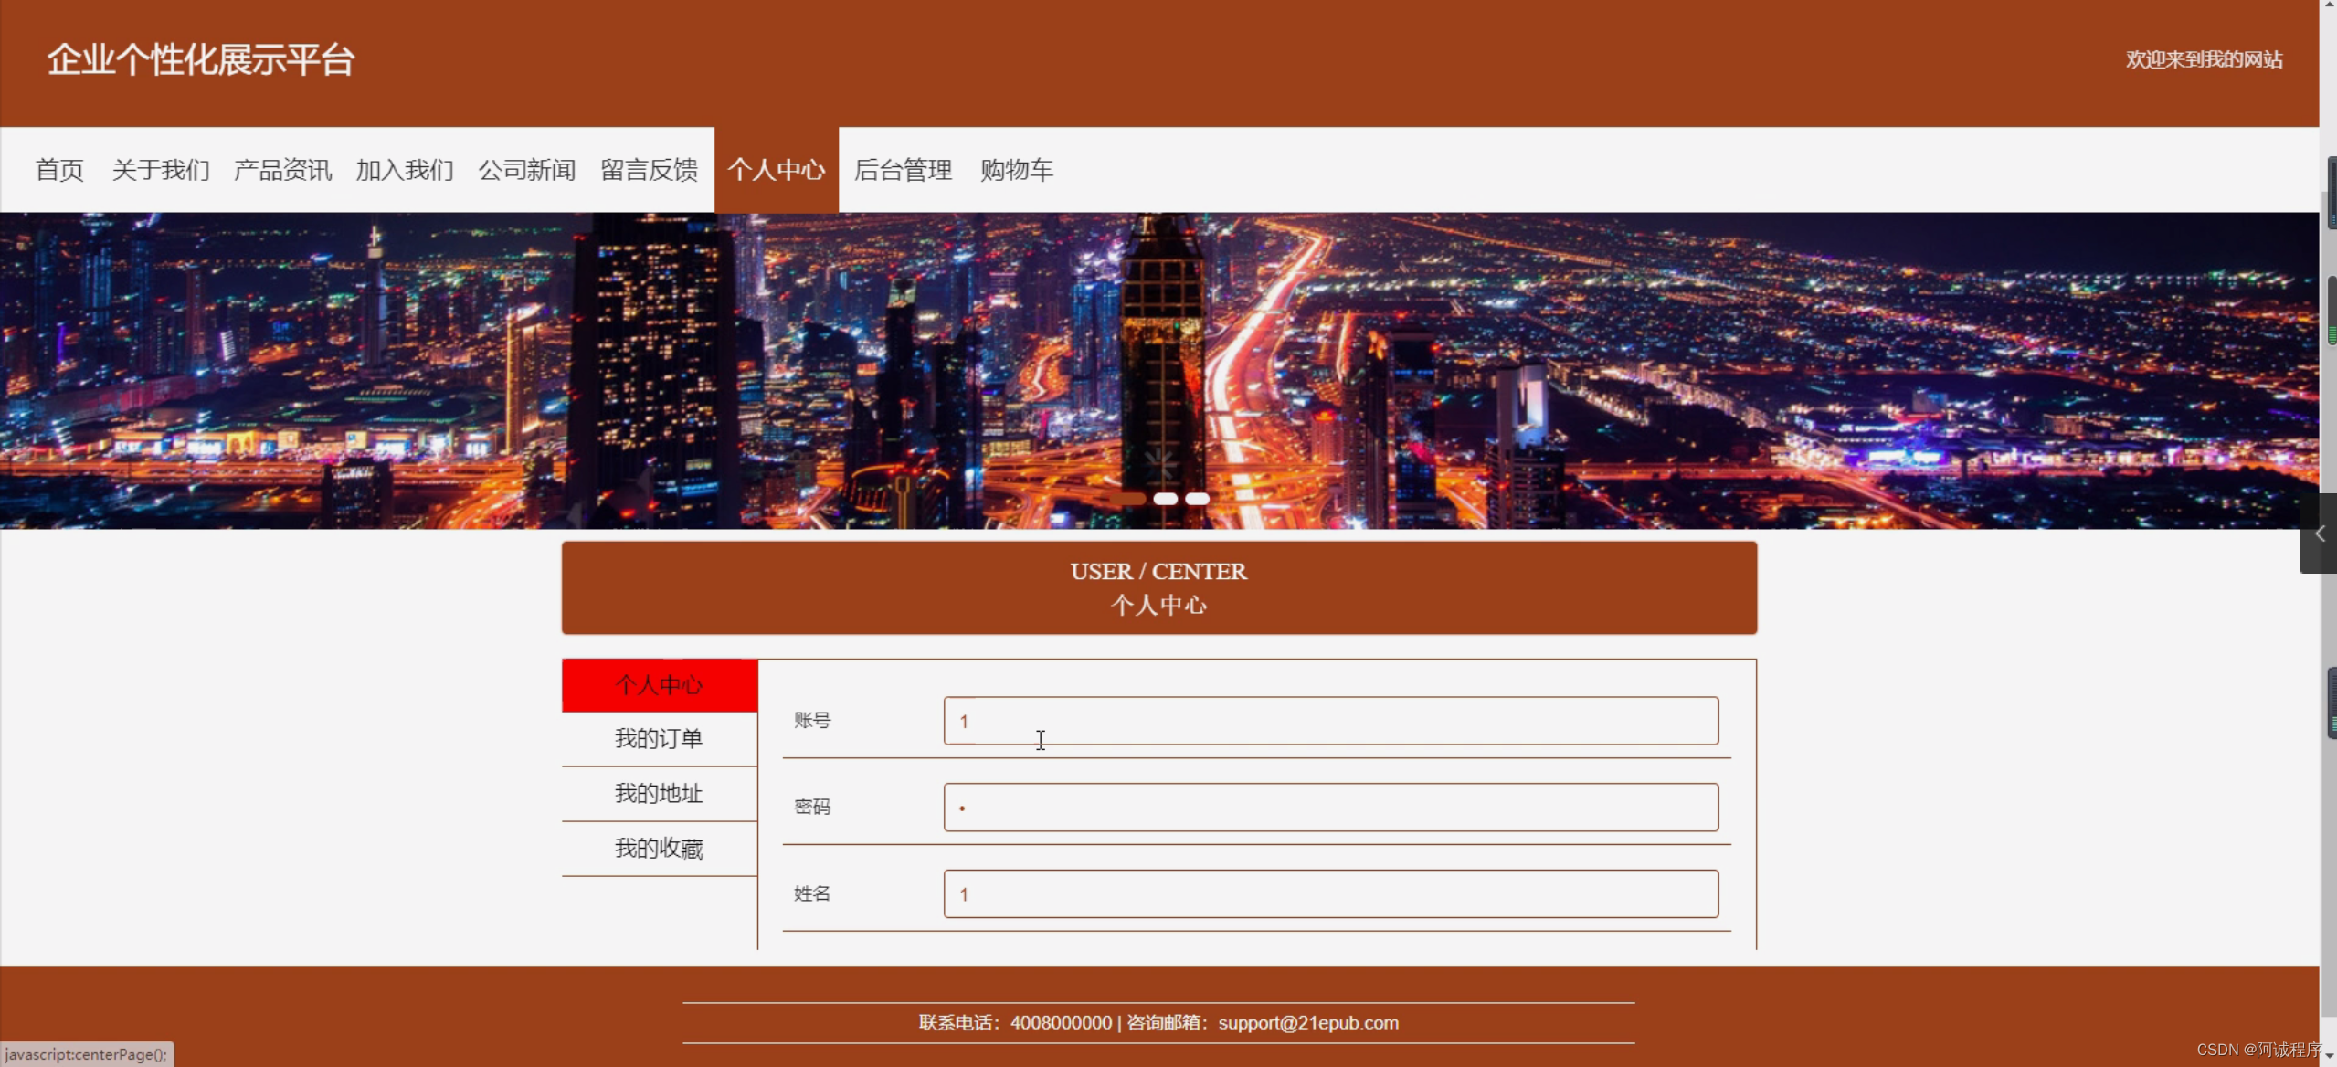The height and width of the screenshot is (1067, 2337).
Task: Select 我的订单 in the sidebar
Action: coord(659,738)
